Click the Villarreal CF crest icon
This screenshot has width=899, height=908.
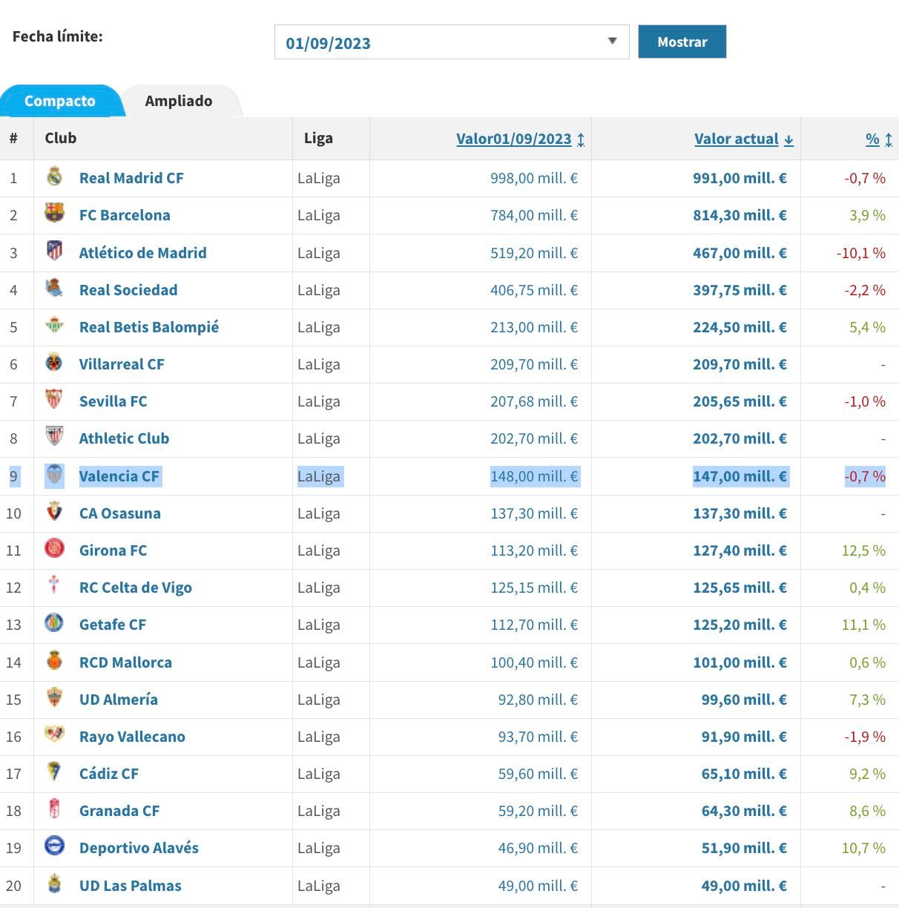tap(54, 363)
